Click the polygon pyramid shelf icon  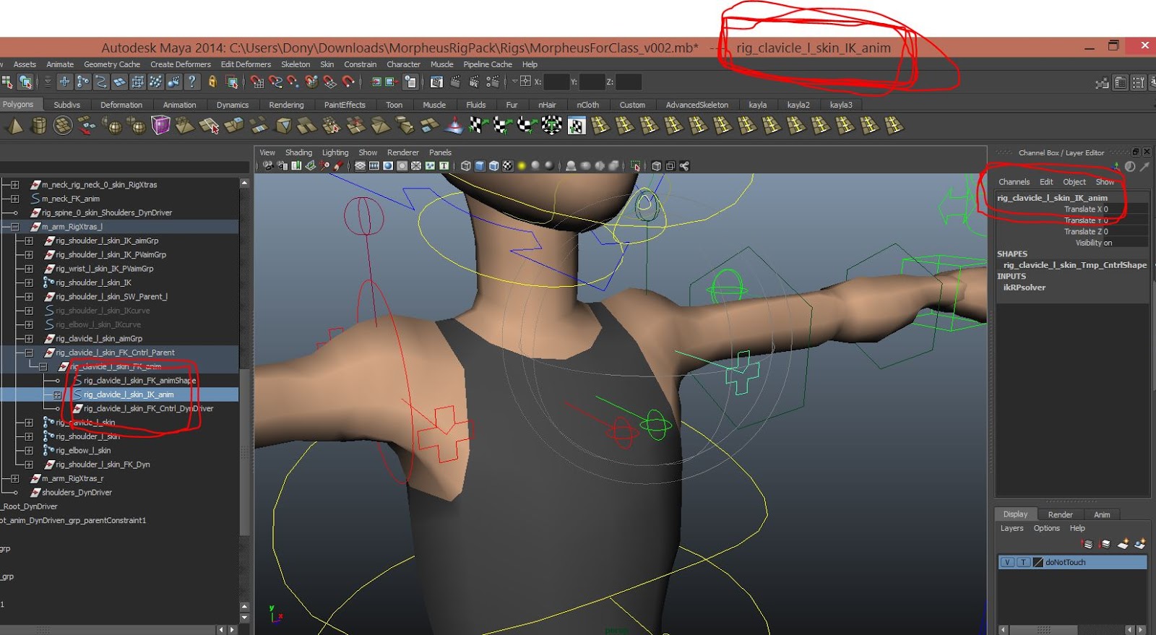click(x=14, y=126)
